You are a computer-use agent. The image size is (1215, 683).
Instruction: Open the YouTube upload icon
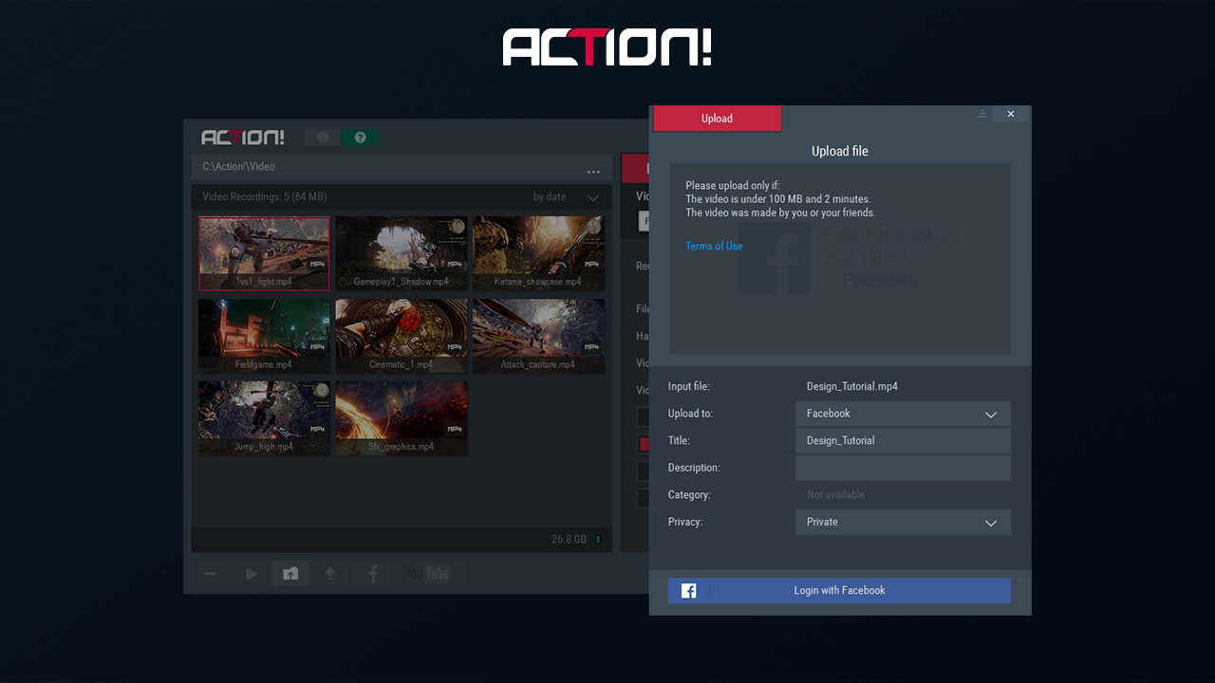[426, 573]
